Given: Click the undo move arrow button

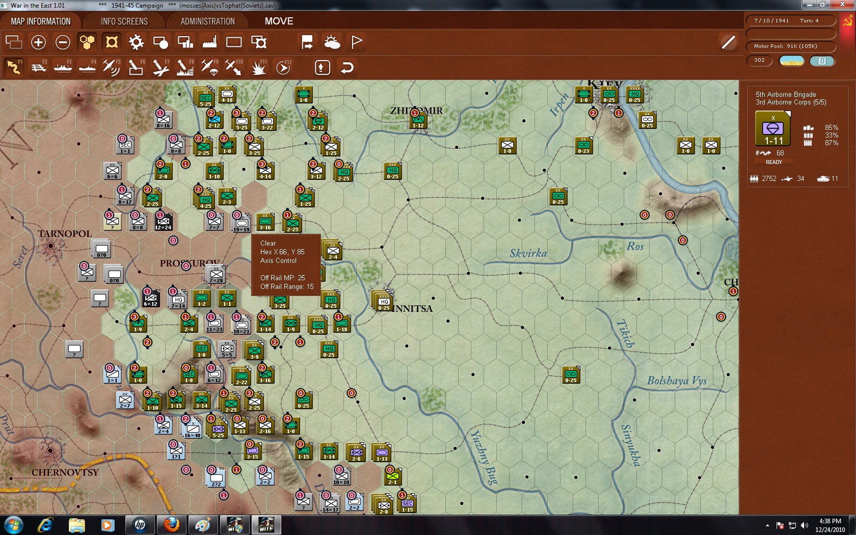Looking at the screenshot, I should 347,67.
